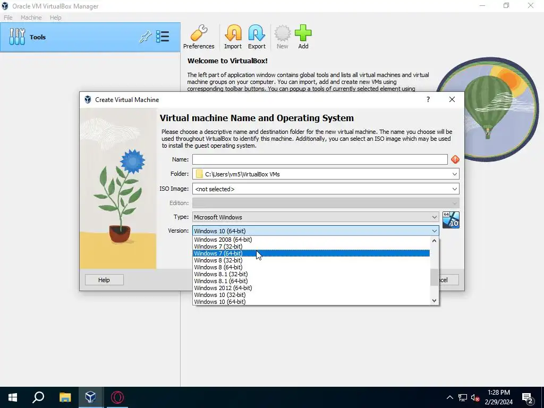The width and height of the screenshot is (544, 408).
Task: Open taskbar Search
Action: 38,397
